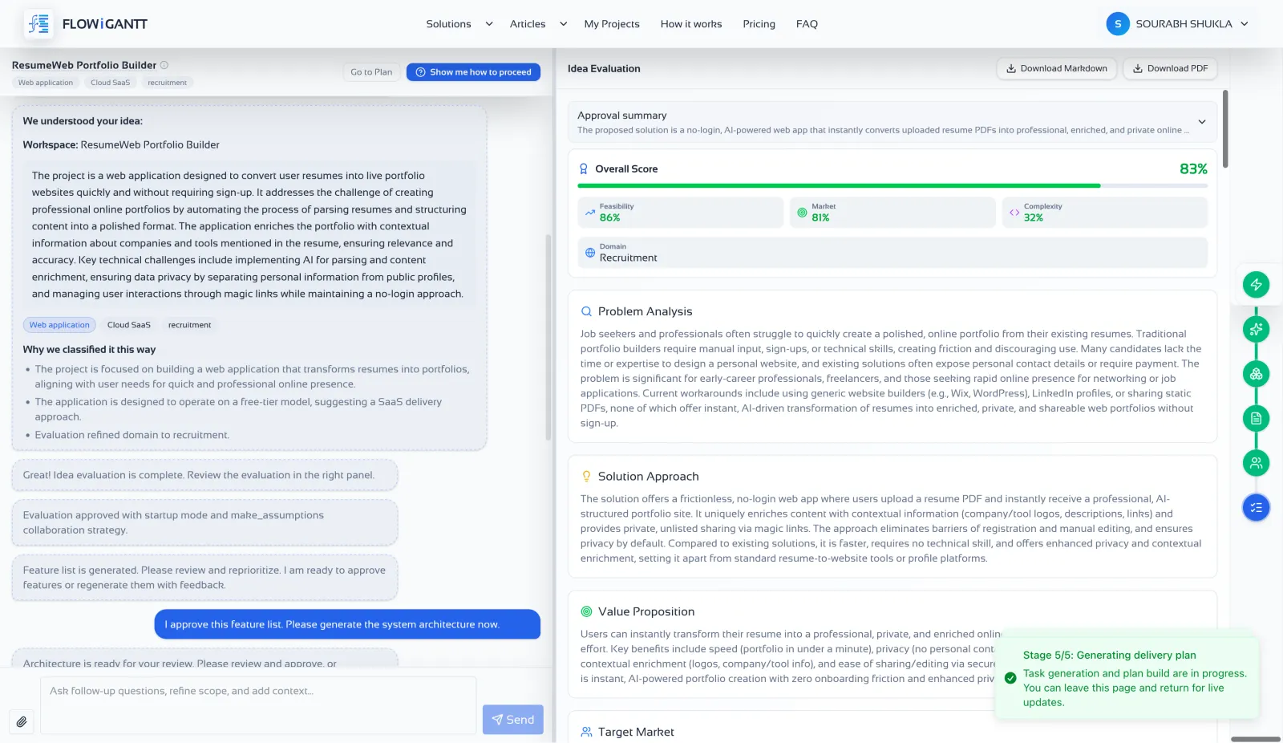Screen dimensions: 1283x743
Task: Click the Idea Evaluation panel scrollbar
Action: pos(1224,128)
